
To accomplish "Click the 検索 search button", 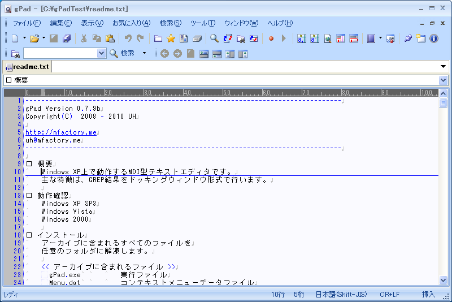I will click(x=122, y=53).
